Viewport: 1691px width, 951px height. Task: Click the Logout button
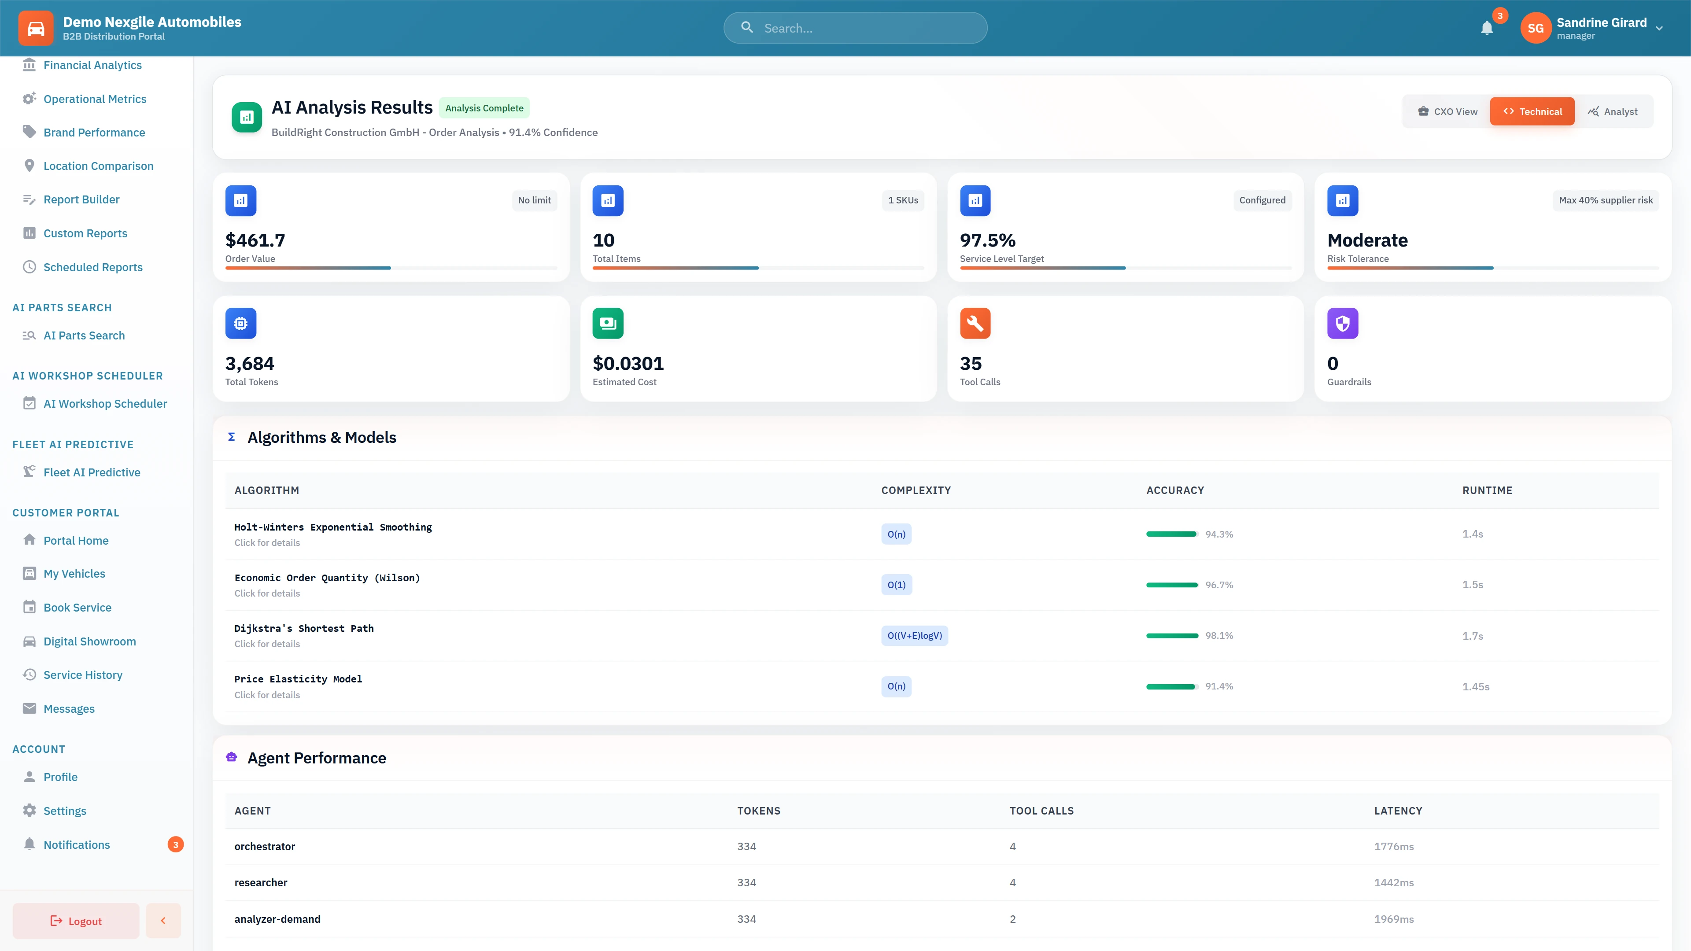pyautogui.click(x=76, y=921)
